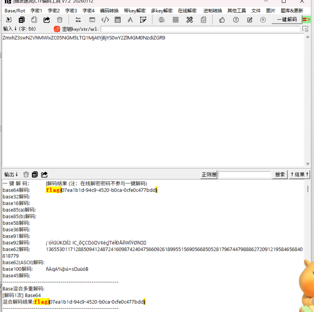The height and width of the screenshot is (312, 314).
Task: Click the orange cartoon mascot
Action: coord(307,285)
